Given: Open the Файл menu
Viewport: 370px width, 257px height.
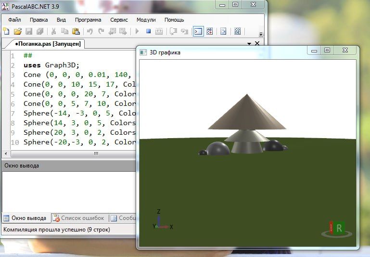Looking at the screenshot, I should tap(14, 20).
